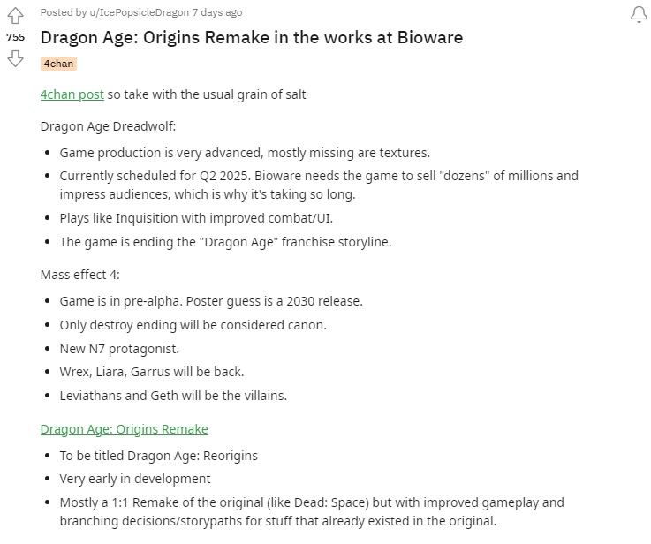This screenshot has height=544, width=651.
Task: Upvote the Dragon Age Remake post
Action: click(15, 16)
